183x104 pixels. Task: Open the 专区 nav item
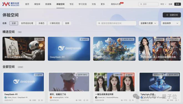(x=72, y=4)
